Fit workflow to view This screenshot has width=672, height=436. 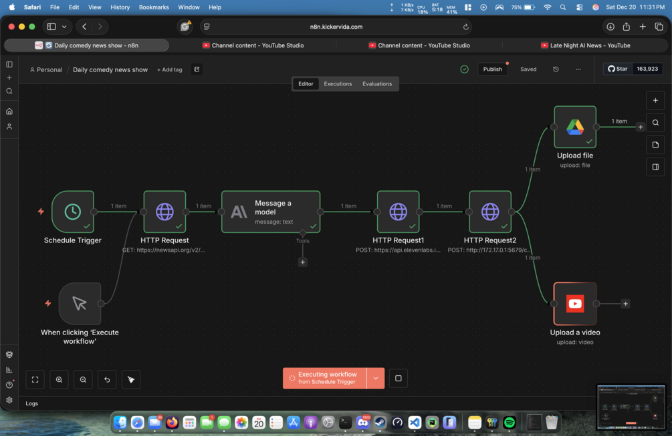coord(35,379)
